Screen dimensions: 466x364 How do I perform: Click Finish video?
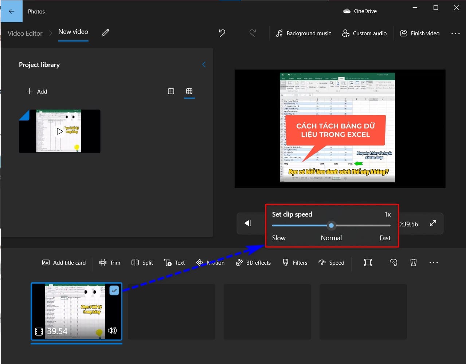[x=420, y=33]
